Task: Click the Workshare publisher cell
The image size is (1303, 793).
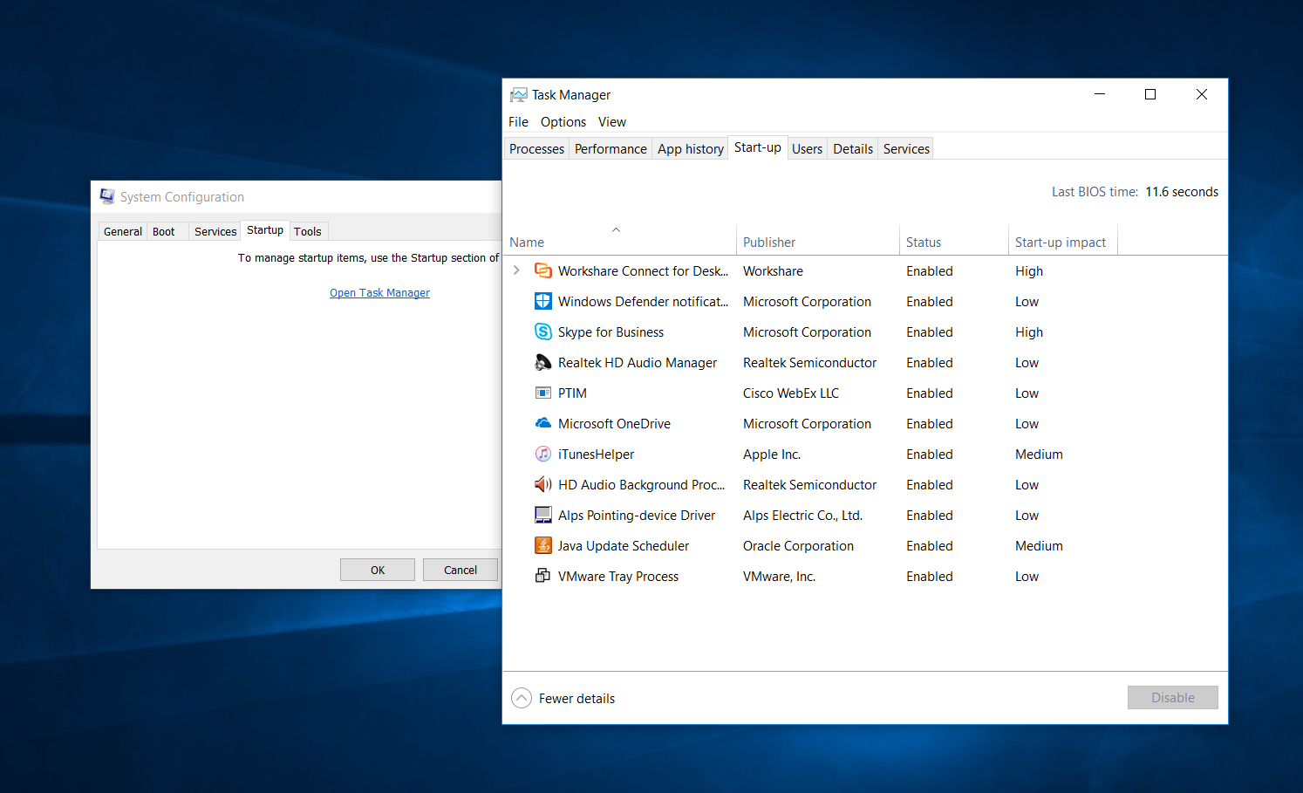Action: point(773,271)
